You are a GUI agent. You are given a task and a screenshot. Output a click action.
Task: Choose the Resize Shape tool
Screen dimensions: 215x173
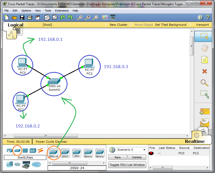(x=205, y=94)
